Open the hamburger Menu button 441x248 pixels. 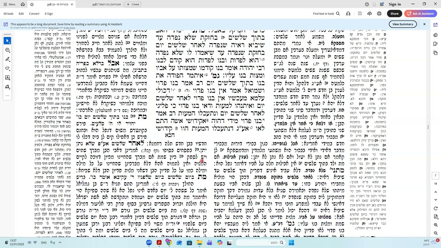9,4
